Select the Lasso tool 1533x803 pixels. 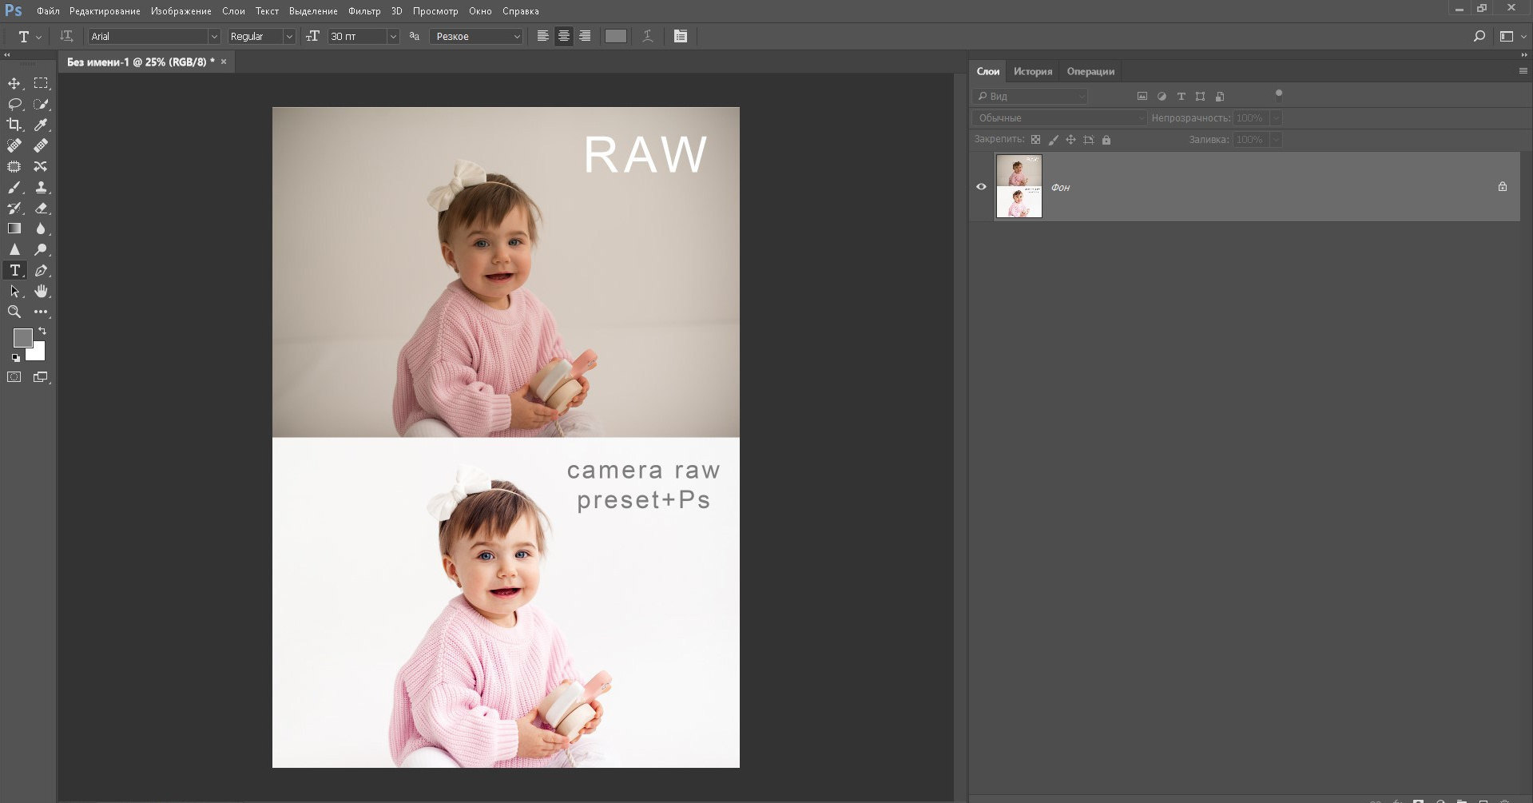point(14,104)
